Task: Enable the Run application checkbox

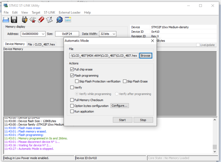Action: click(x=72, y=111)
